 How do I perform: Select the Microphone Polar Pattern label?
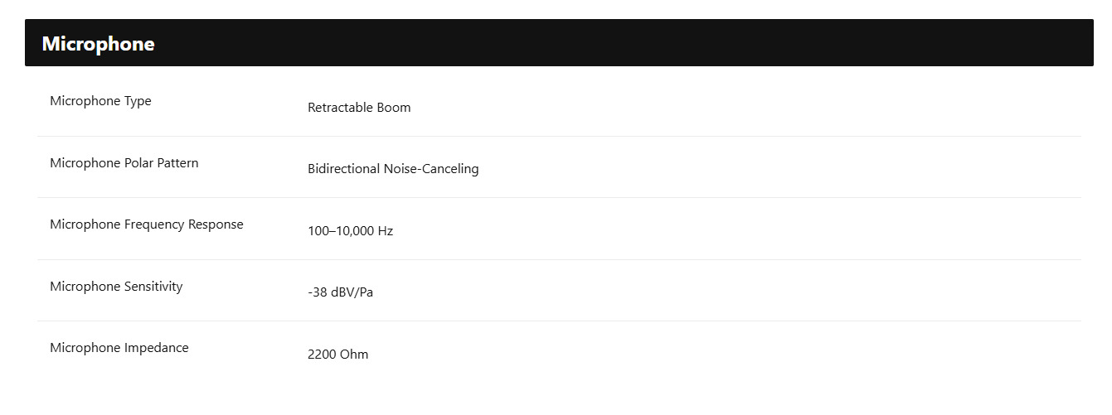click(x=124, y=163)
